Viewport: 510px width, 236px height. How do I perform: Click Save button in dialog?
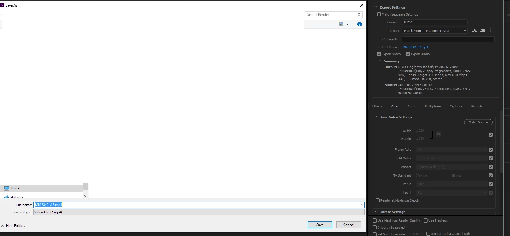coord(320,225)
